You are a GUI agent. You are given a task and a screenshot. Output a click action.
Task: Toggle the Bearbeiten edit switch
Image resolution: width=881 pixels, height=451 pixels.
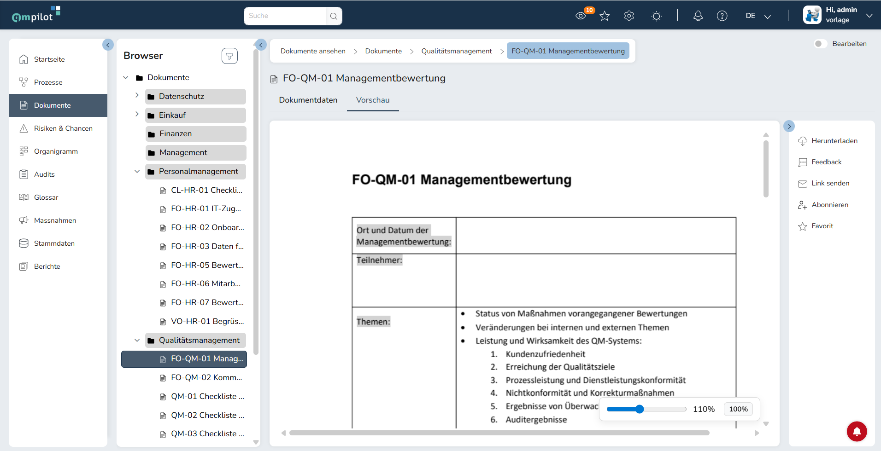click(820, 44)
